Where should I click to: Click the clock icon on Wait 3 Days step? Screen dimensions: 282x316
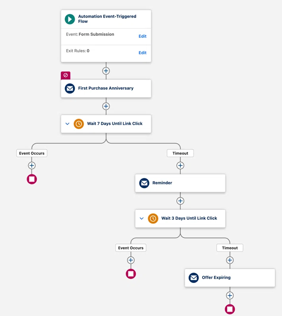(x=153, y=218)
